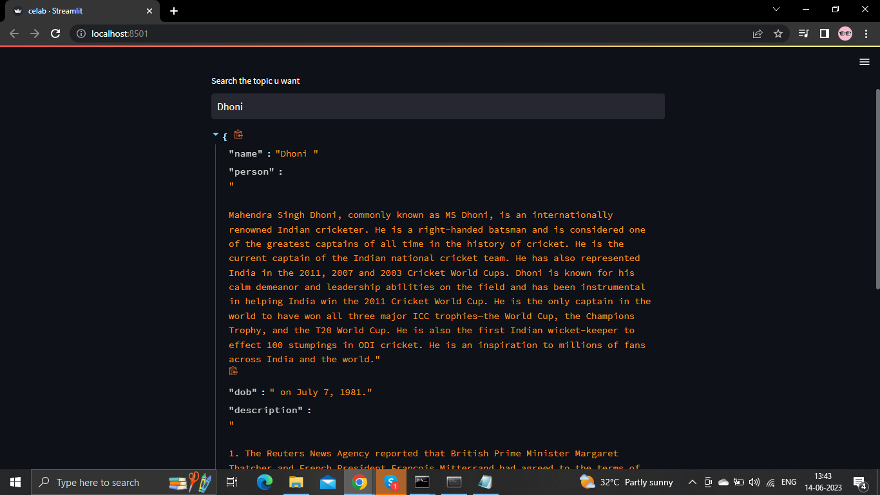Image resolution: width=880 pixels, height=495 pixels.
Task: Open a new tab with the plus button
Action: (x=174, y=10)
